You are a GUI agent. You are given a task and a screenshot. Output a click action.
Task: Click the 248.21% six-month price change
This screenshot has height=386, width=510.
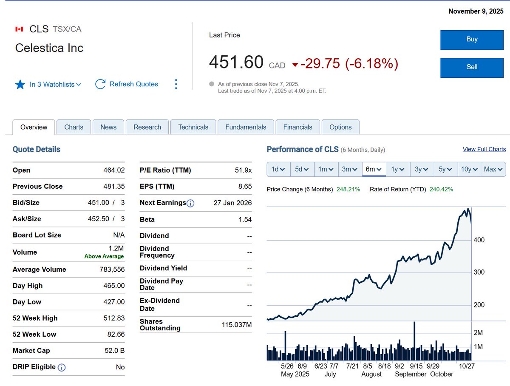(x=348, y=190)
